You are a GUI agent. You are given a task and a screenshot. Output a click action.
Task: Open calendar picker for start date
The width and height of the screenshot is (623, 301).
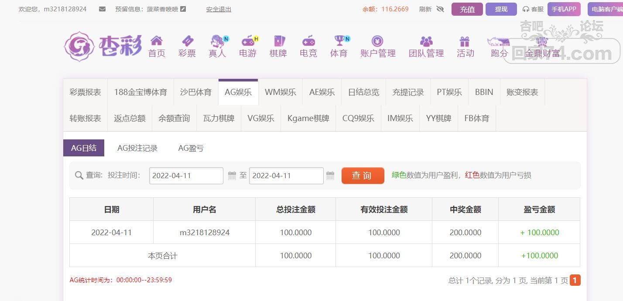[x=232, y=176]
